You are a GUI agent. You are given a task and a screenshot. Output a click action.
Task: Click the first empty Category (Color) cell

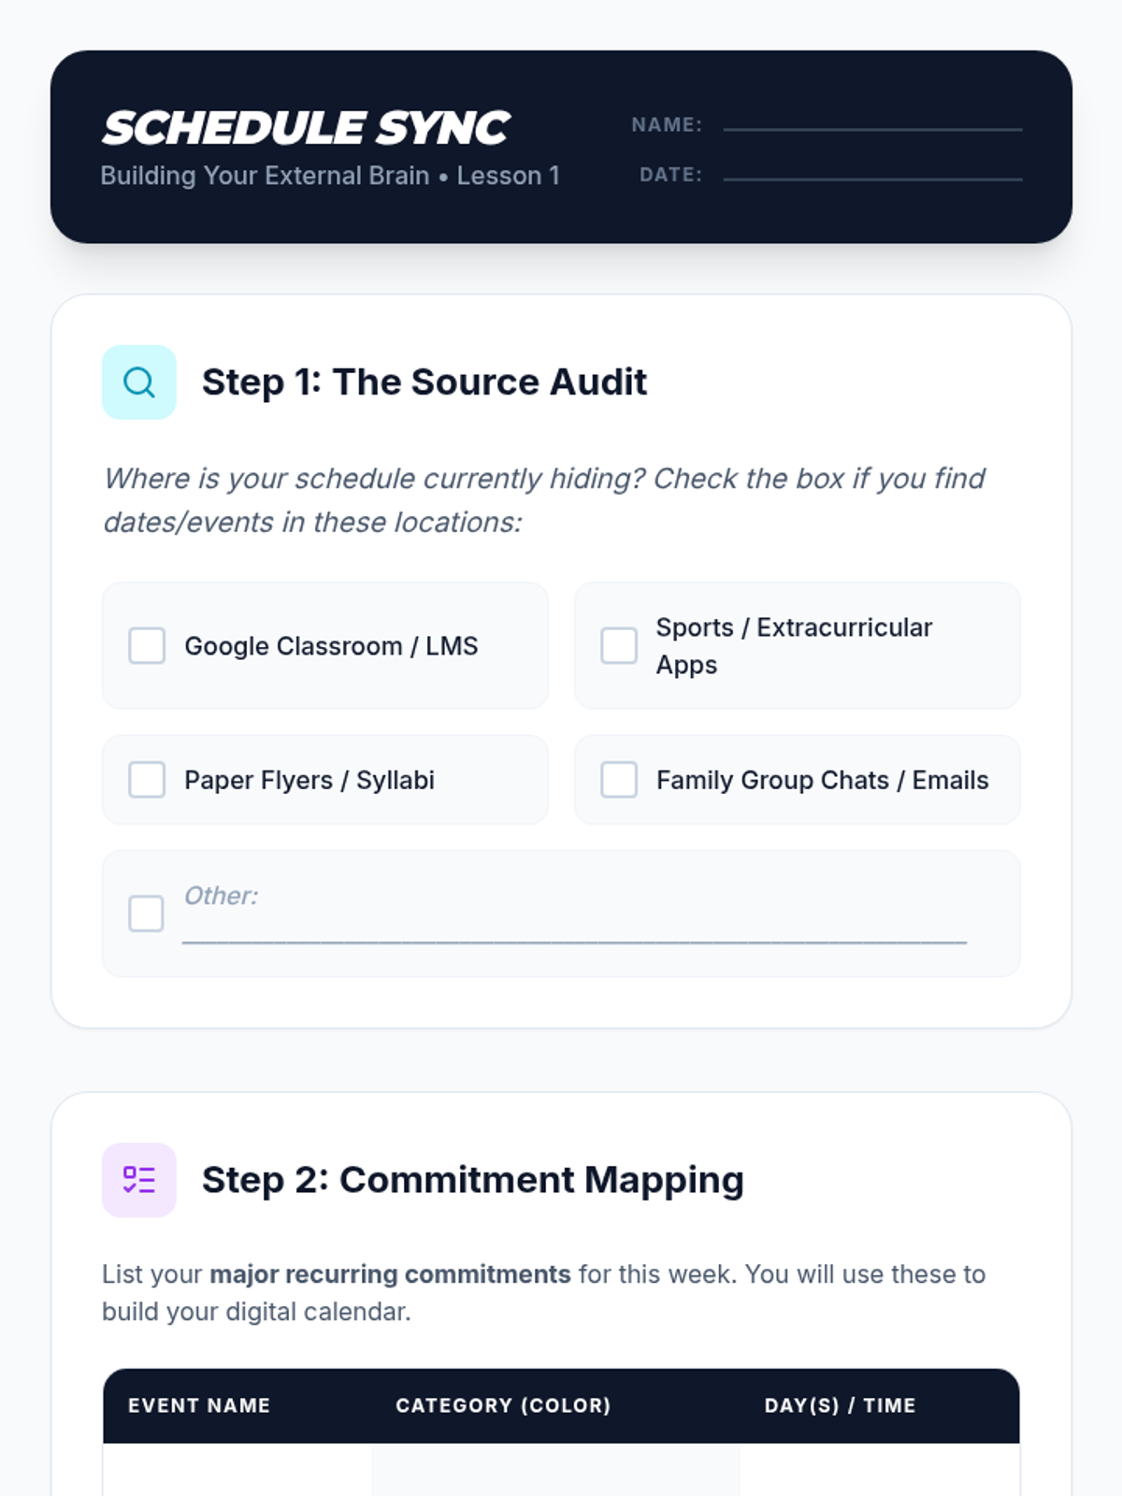coord(555,1470)
